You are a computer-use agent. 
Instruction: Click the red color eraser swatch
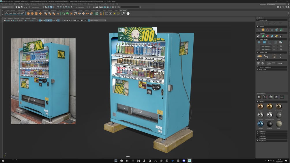267,36
